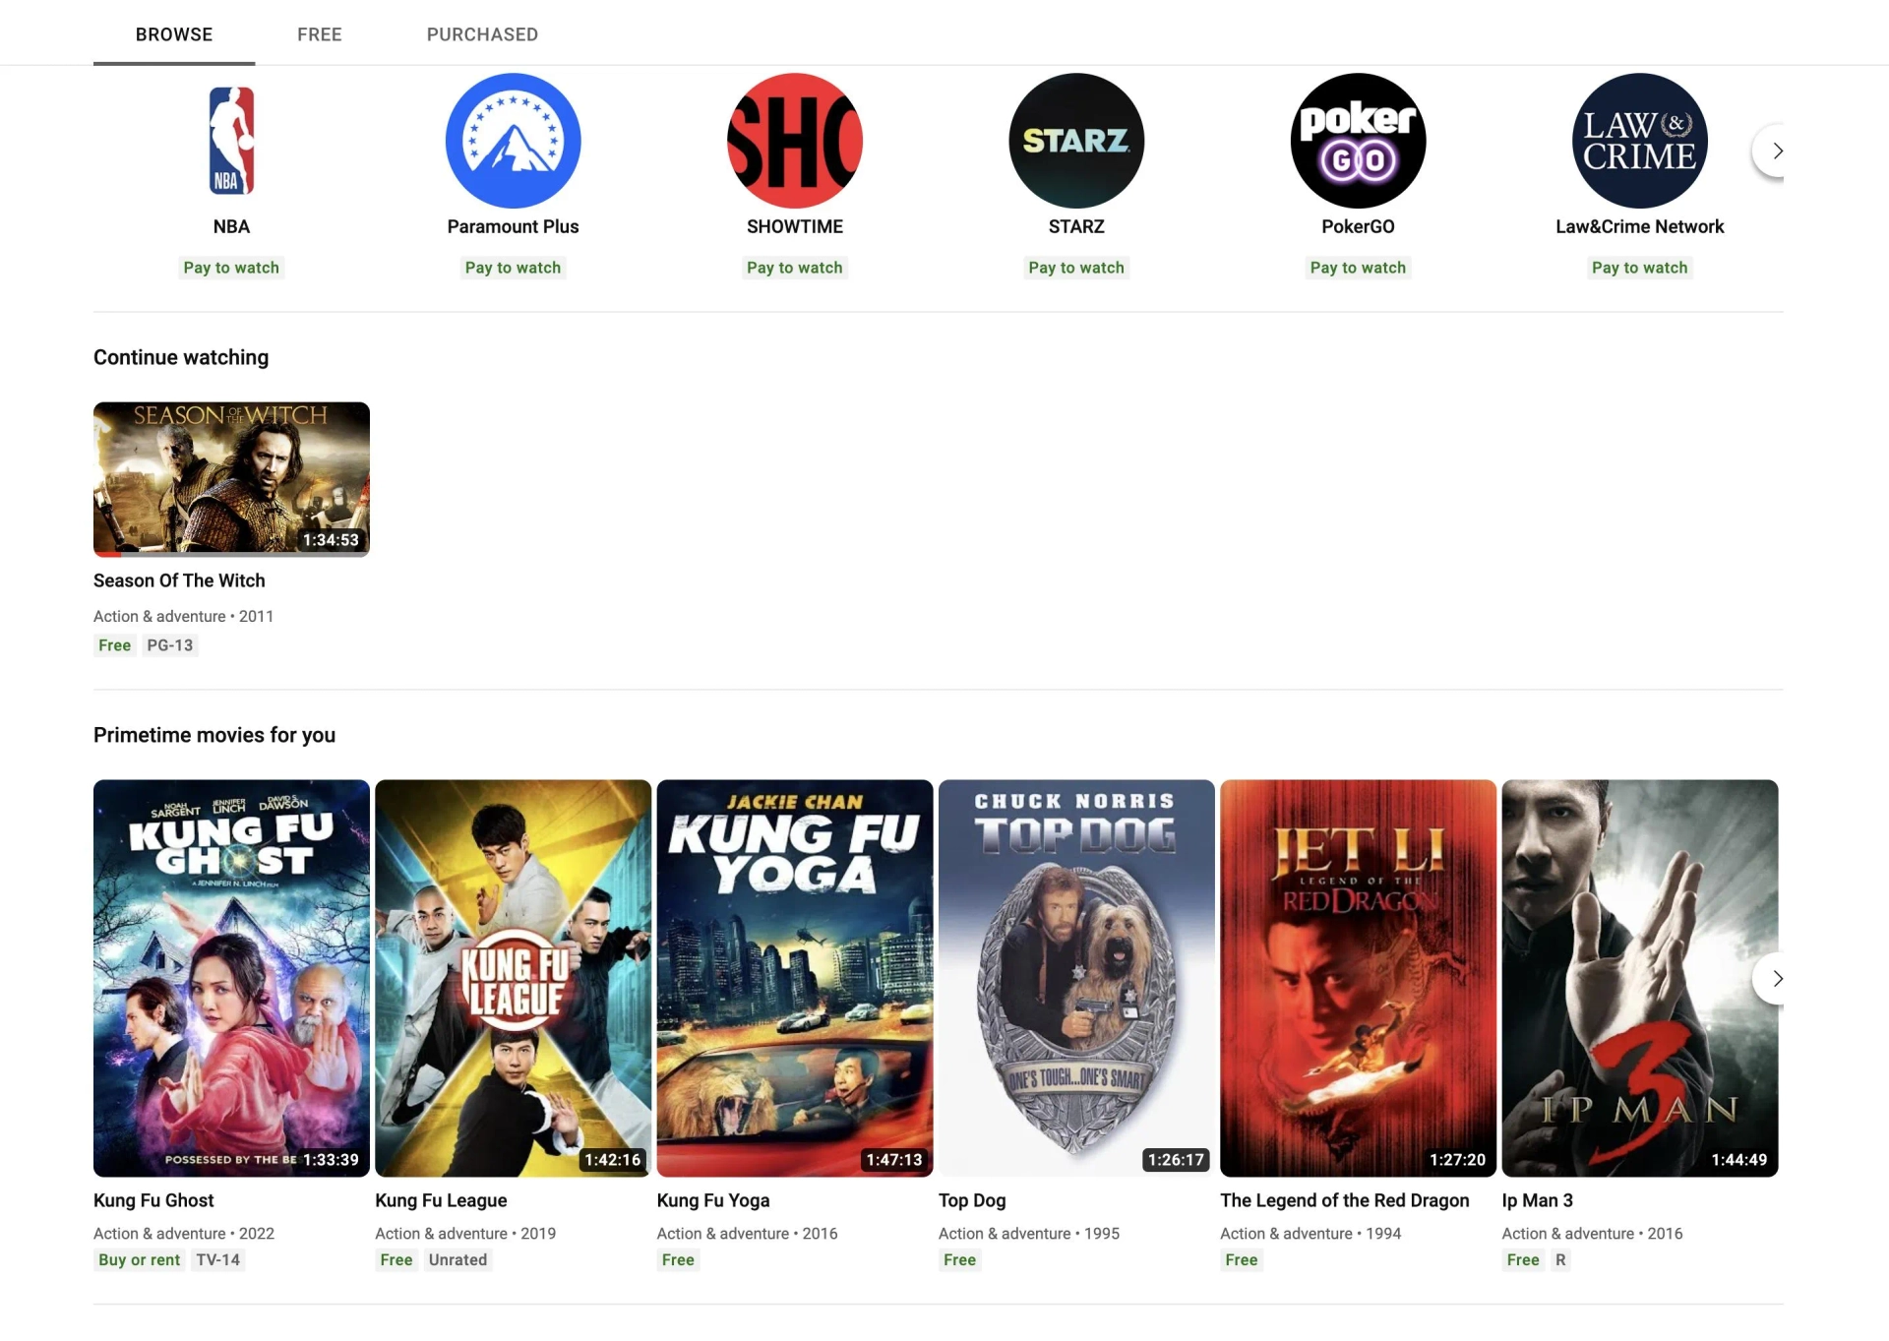The width and height of the screenshot is (1889, 1341).
Task: Open the Kung Fu League poster
Action: (x=513, y=978)
